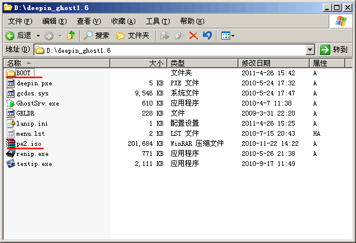356x243 pixels.
Task: Open the 收藏(A) menu
Action: point(123,21)
